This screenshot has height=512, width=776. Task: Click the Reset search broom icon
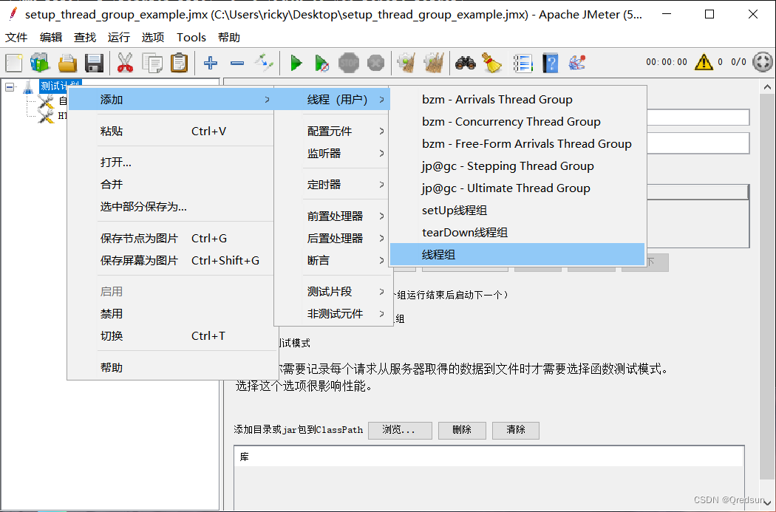click(x=492, y=63)
